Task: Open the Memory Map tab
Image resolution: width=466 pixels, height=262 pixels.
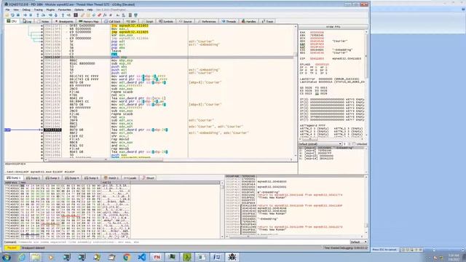Action: [x=89, y=21]
